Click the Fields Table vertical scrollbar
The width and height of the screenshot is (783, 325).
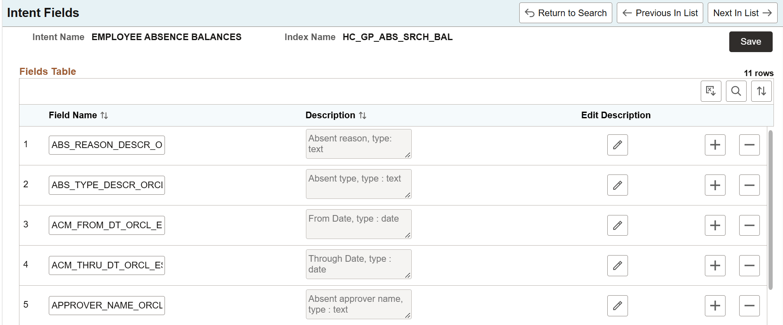coord(770,210)
